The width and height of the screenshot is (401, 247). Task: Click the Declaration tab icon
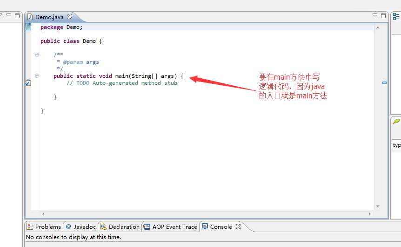point(103,226)
